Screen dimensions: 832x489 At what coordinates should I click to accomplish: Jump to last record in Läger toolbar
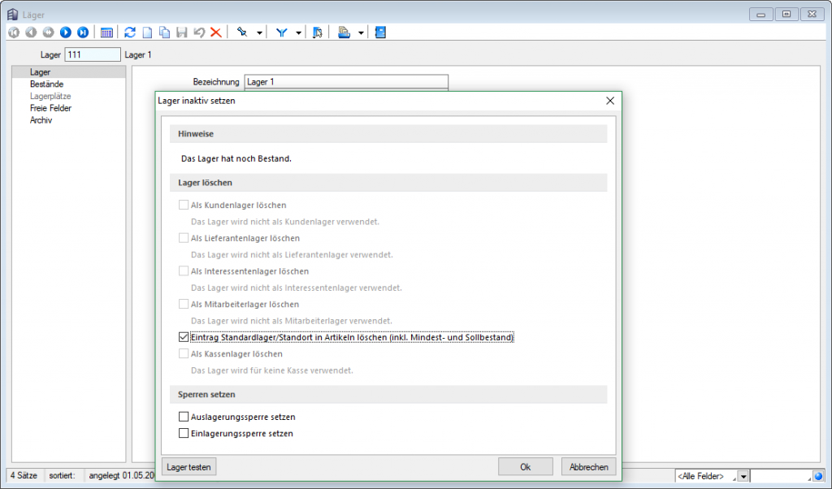[x=83, y=32]
